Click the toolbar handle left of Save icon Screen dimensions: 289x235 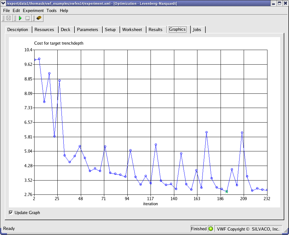tap(3, 18)
